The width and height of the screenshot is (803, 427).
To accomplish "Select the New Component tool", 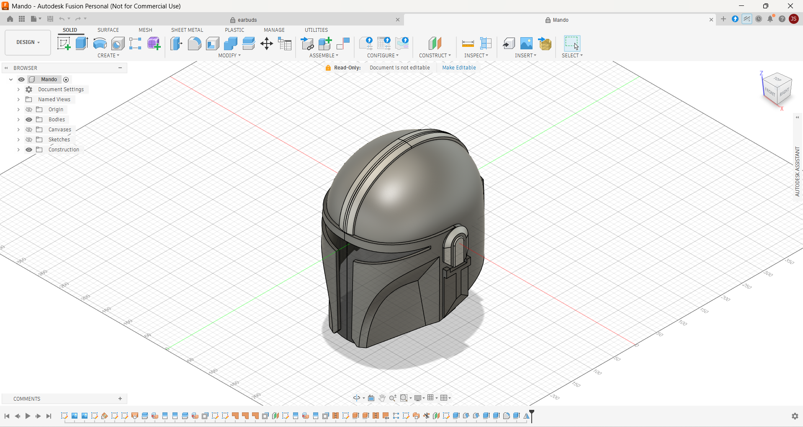I will (x=325, y=43).
